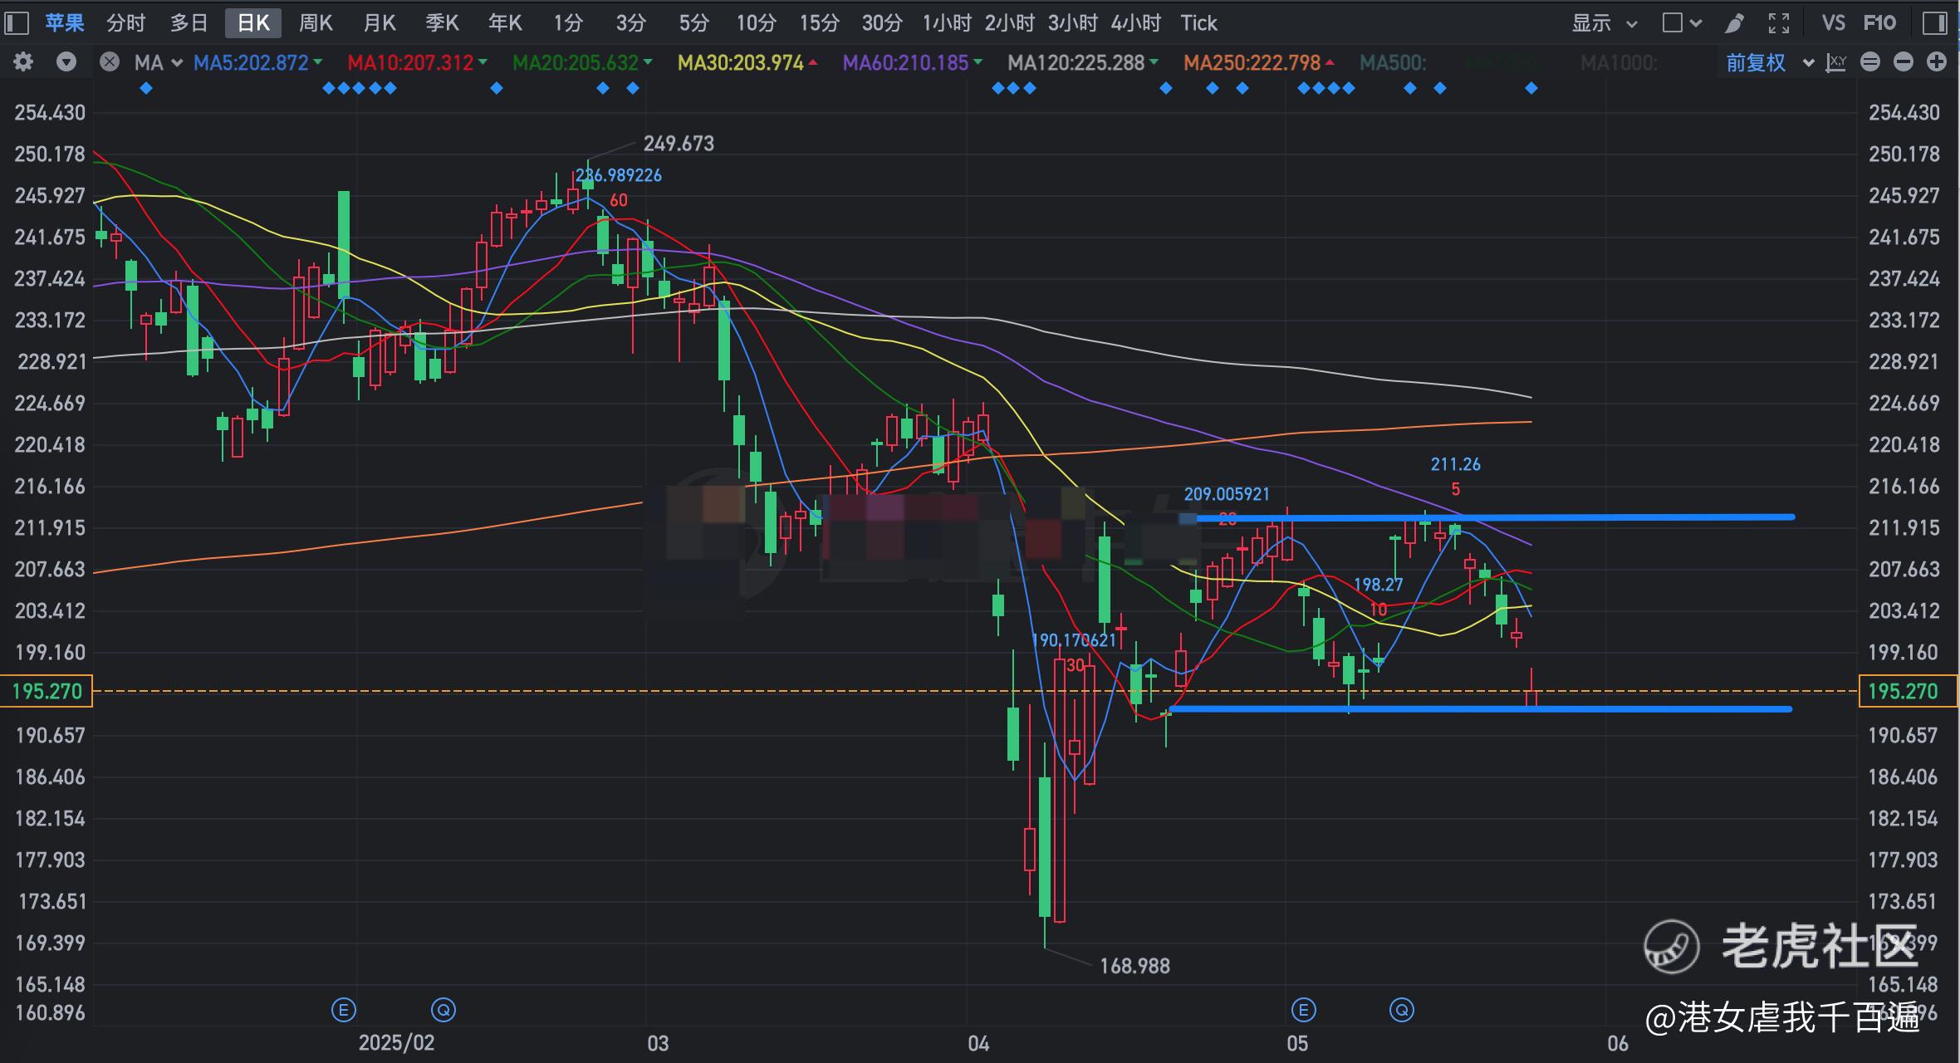
Task: Zoom out the chart with minus icon
Action: click(x=1904, y=62)
